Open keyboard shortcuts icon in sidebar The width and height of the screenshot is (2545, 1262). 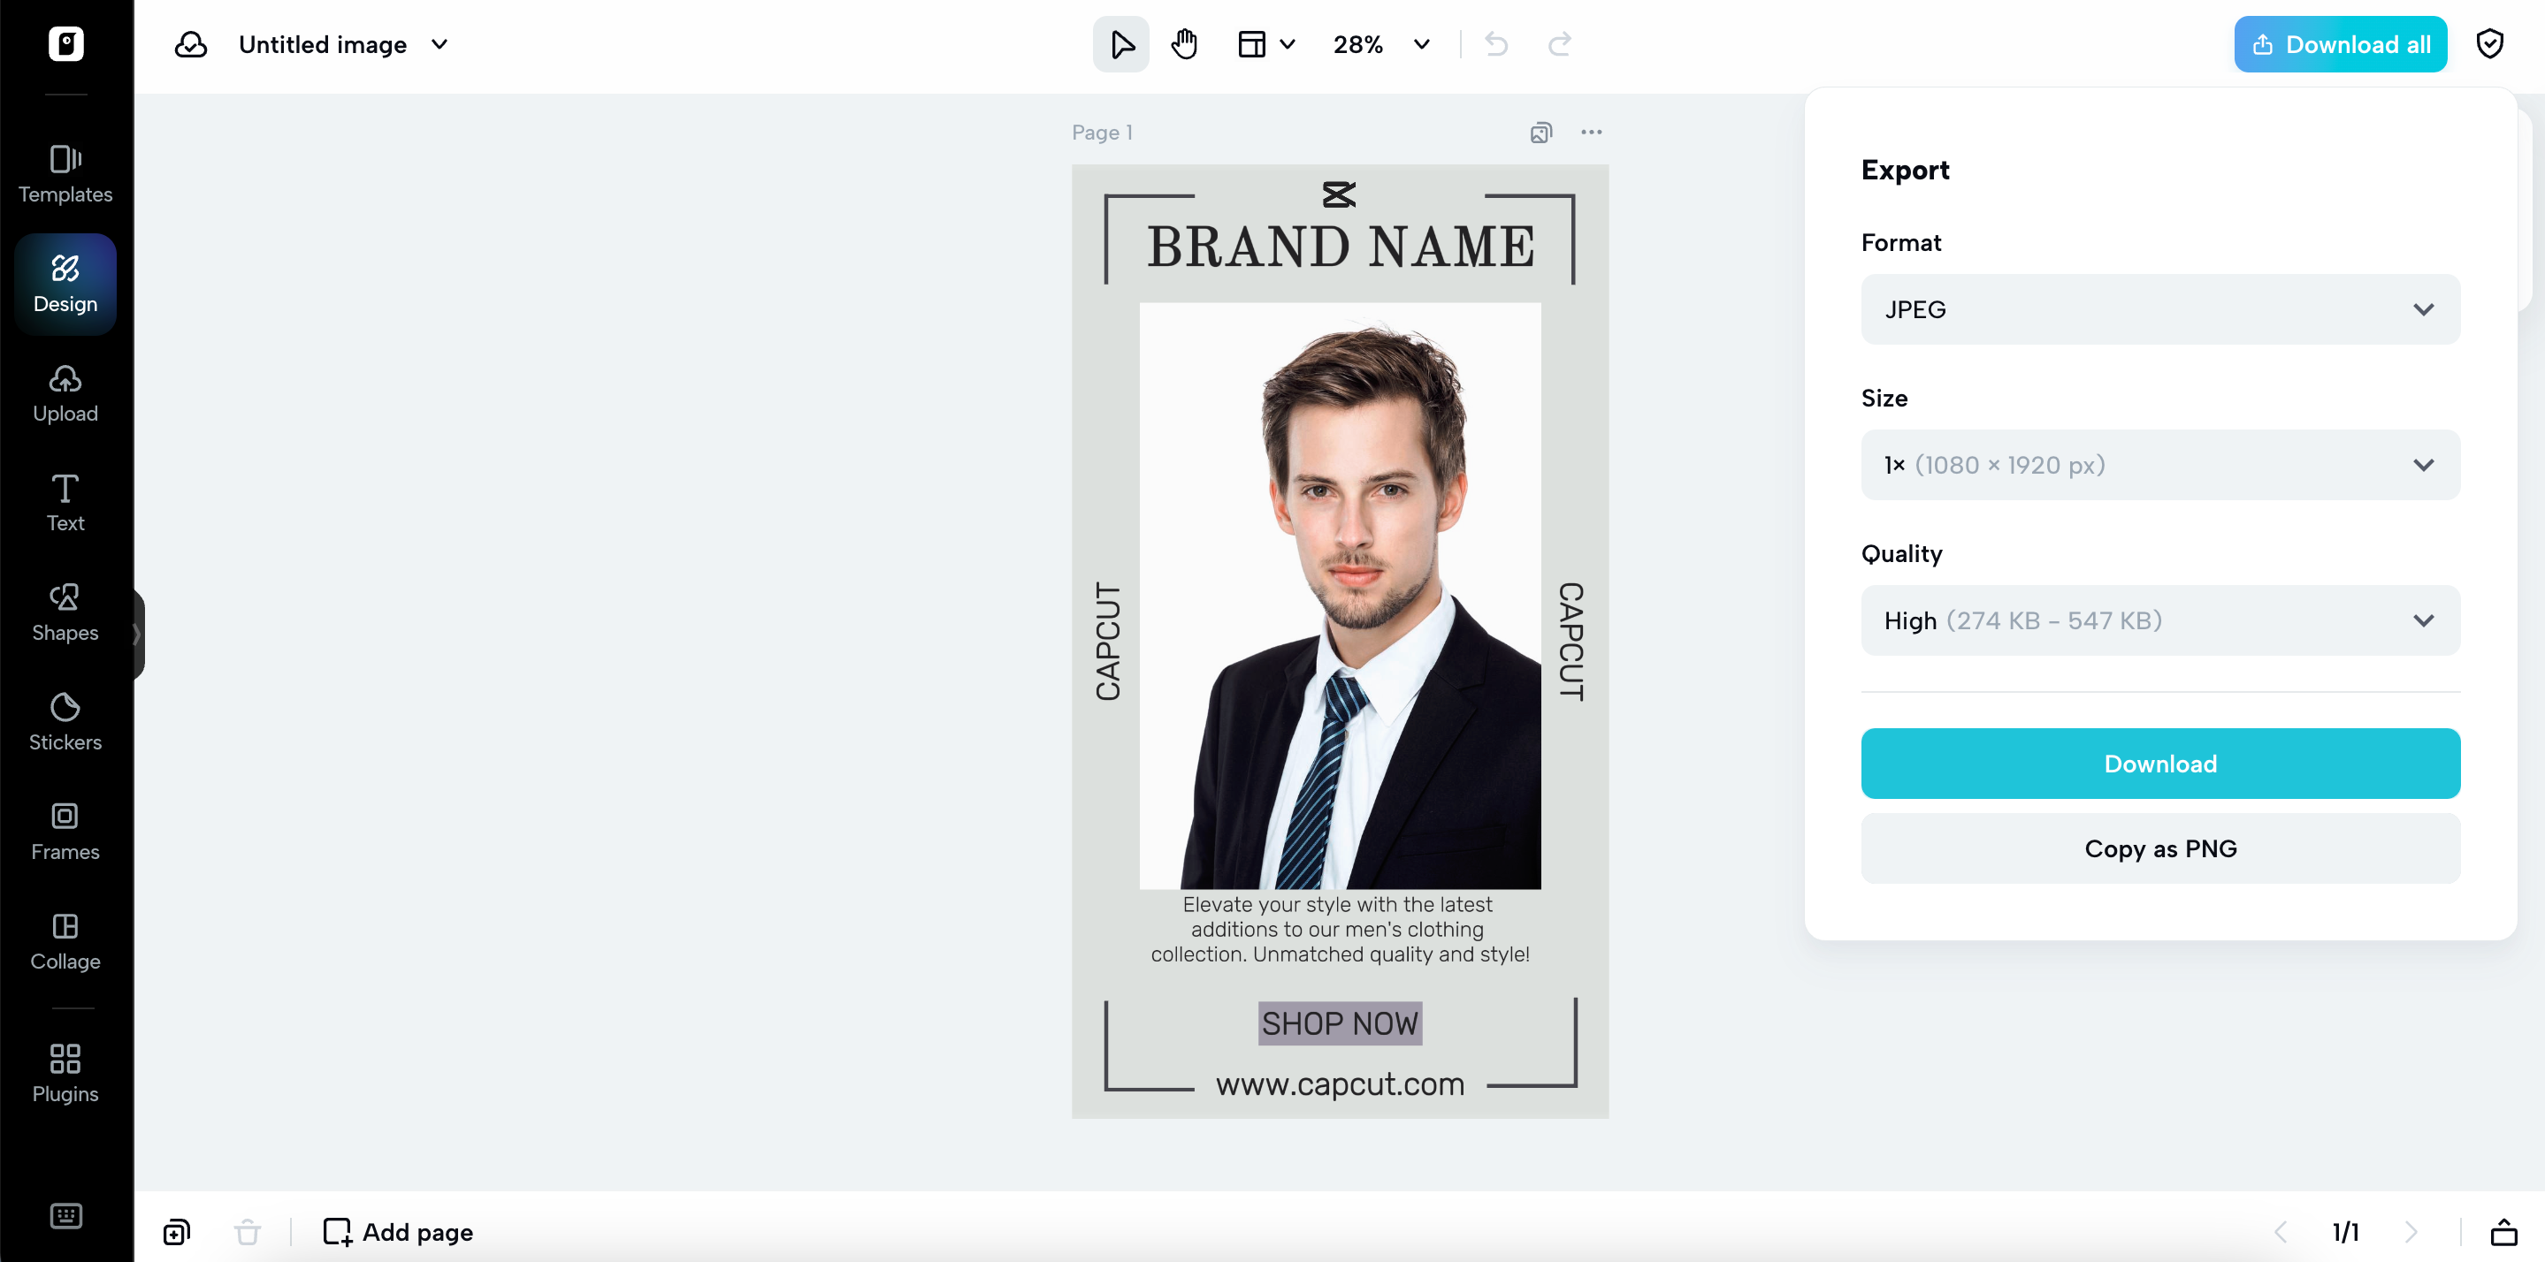(x=66, y=1215)
